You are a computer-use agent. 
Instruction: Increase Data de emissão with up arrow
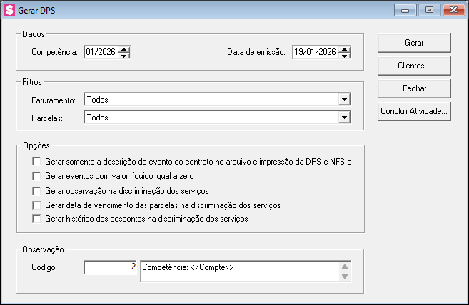pos(345,48)
